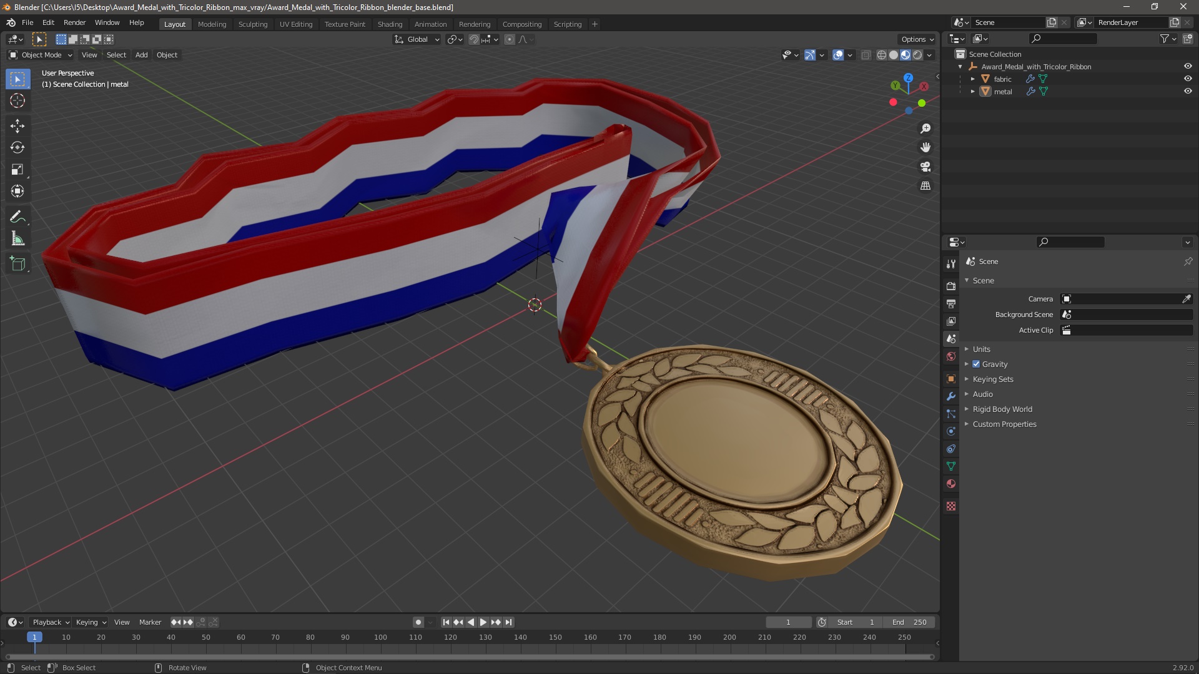This screenshot has height=674, width=1199.
Task: Open the Particles properties tab
Action: click(950, 414)
